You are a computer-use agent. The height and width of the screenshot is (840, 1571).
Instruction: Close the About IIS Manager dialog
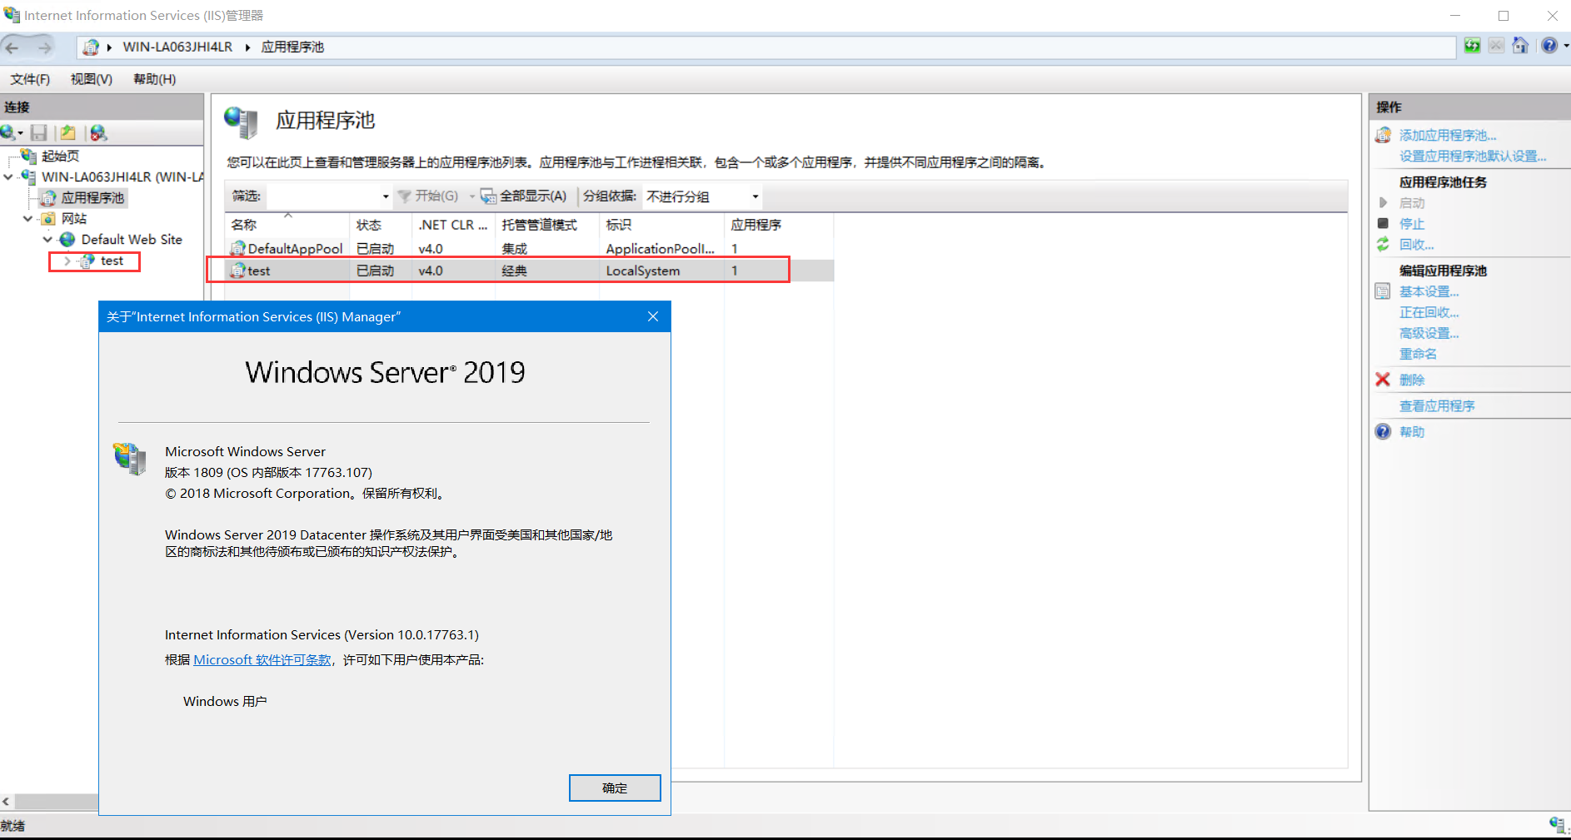tap(653, 316)
